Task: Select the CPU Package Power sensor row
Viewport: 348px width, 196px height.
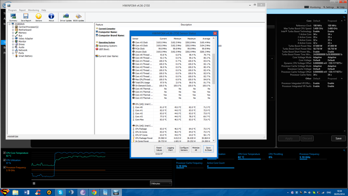Action: [x=171, y=138]
